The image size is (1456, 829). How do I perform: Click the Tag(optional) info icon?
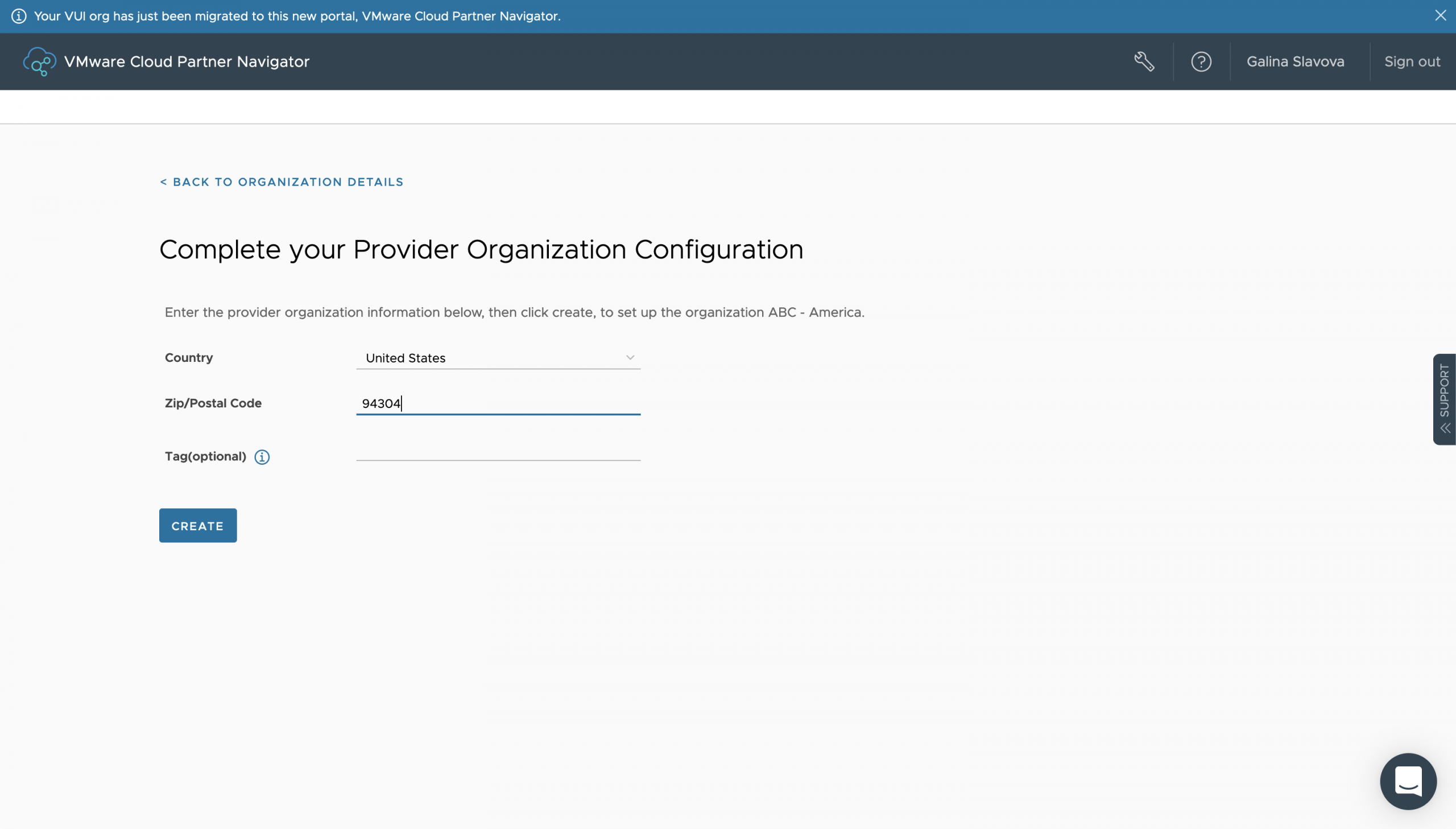[x=262, y=457]
